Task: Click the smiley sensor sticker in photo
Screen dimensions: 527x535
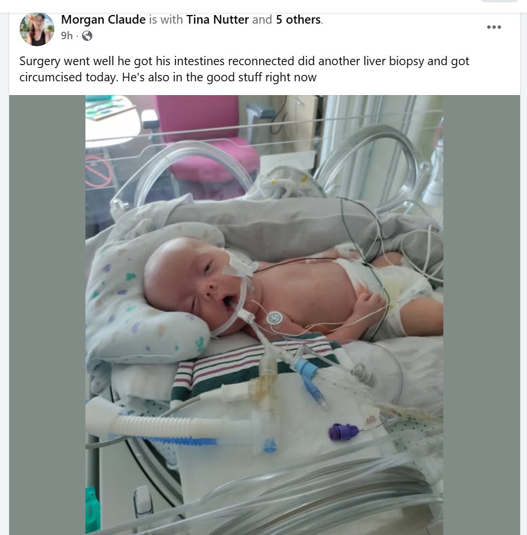Action: 275,318
